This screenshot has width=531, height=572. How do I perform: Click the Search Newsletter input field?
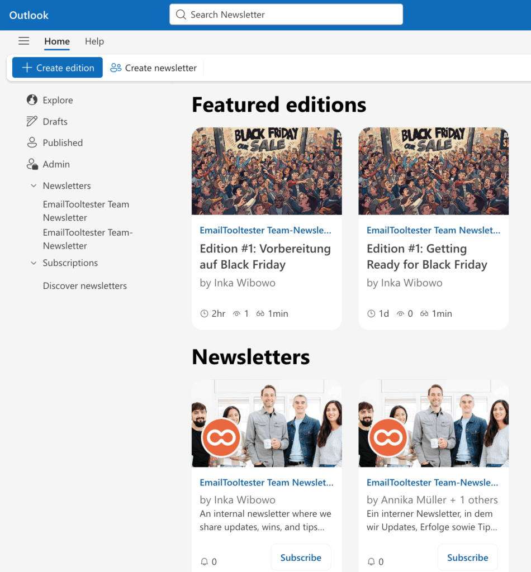pos(286,15)
